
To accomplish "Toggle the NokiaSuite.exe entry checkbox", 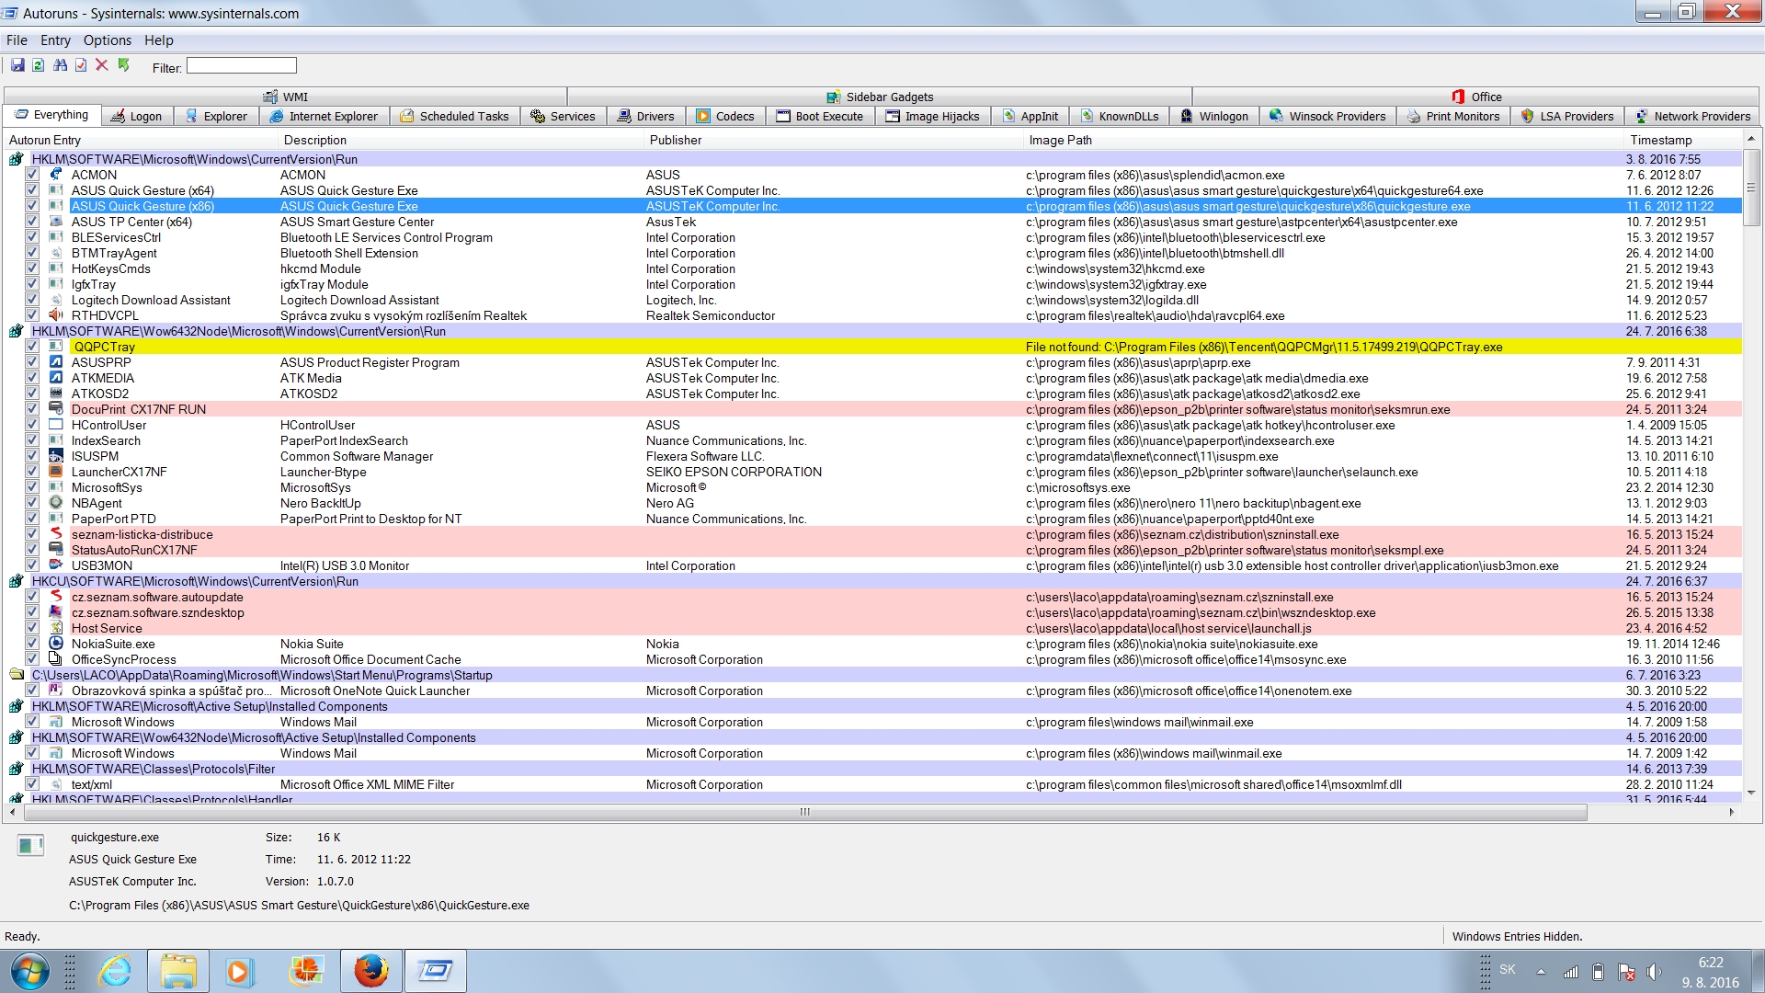I will pyautogui.click(x=32, y=644).
